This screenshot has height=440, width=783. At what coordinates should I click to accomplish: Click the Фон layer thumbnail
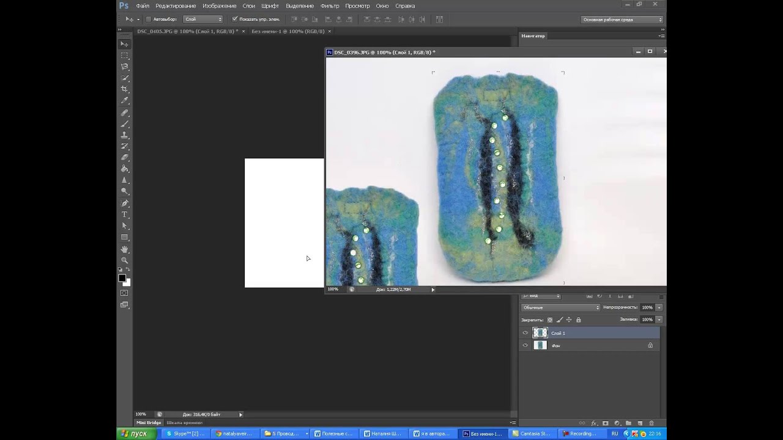tap(540, 345)
